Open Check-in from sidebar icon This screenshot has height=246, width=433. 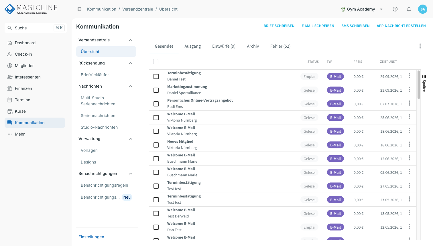(10, 54)
